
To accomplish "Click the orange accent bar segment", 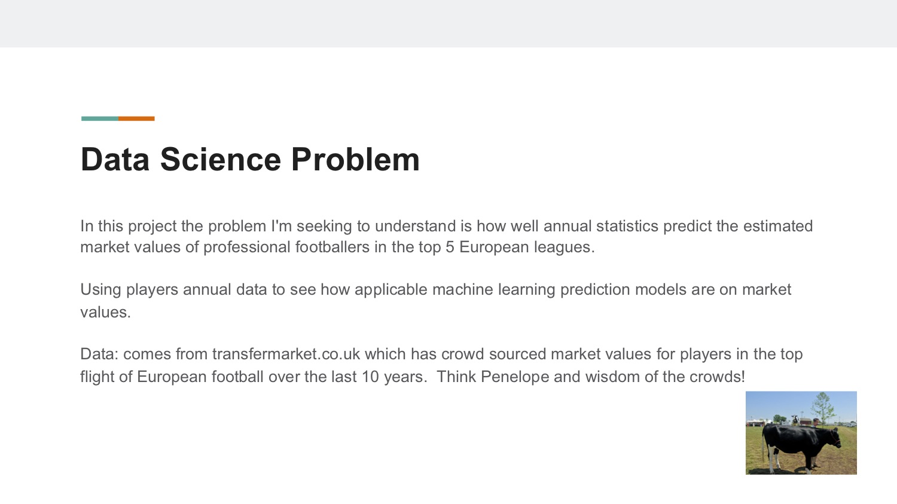I will [x=136, y=118].
